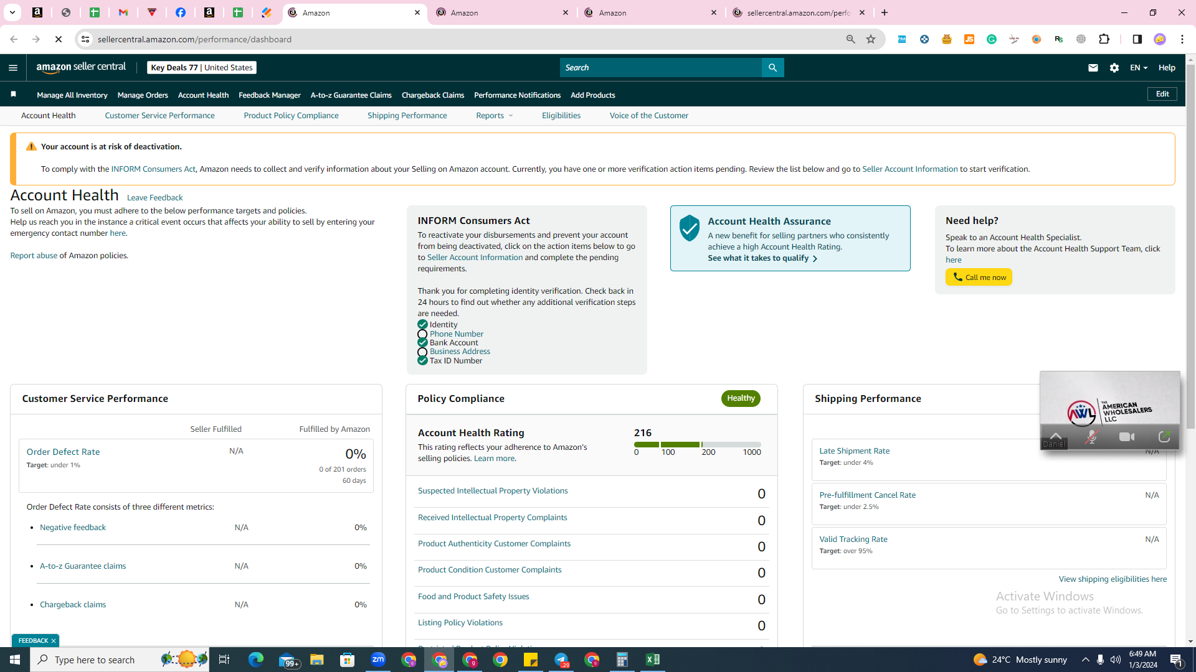Image resolution: width=1196 pixels, height=672 pixels.
Task: Select Manage Orders menu item
Action: 143,95
